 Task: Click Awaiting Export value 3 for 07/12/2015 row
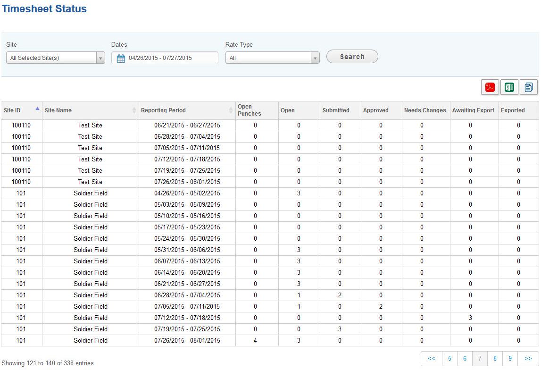(470, 318)
